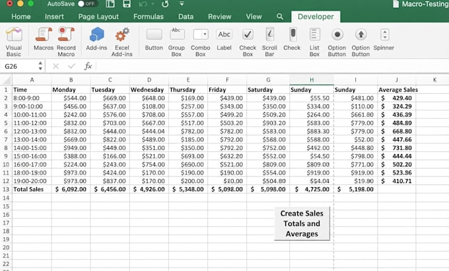Select all cells with corner triangle
This screenshot has height=271, width=449.
pyautogui.click(x=6, y=80)
